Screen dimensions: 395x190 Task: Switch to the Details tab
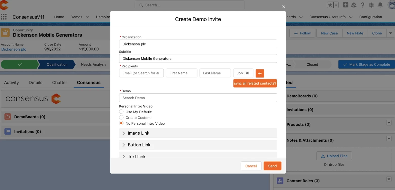[35, 82]
